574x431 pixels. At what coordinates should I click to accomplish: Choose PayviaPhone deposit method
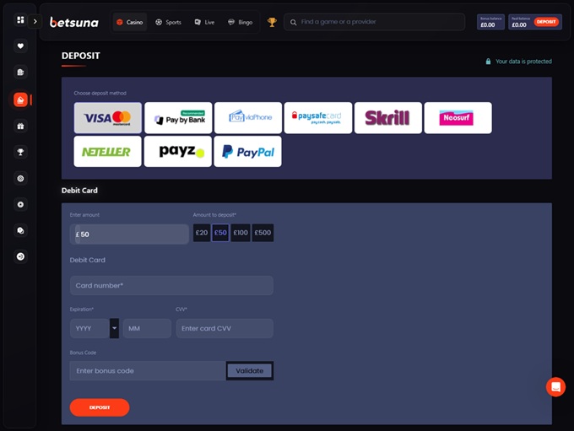pyautogui.click(x=248, y=118)
